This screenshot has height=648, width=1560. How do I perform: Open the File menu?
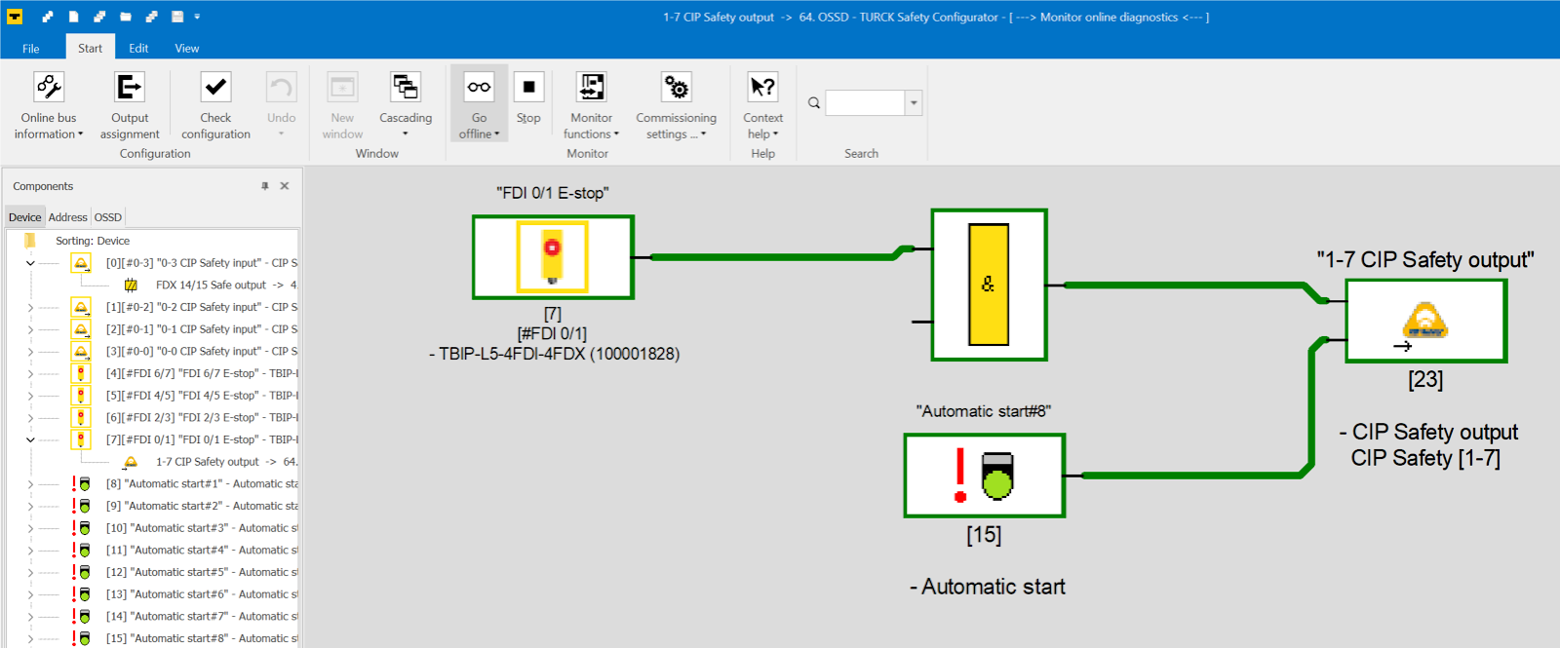[x=31, y=48]
